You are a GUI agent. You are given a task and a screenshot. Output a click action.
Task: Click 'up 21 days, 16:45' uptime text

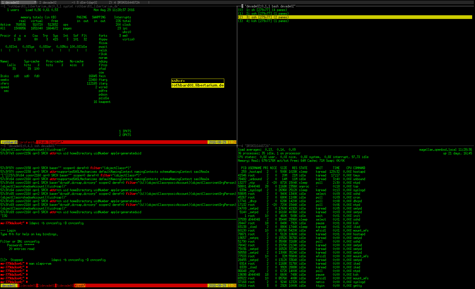457,153
